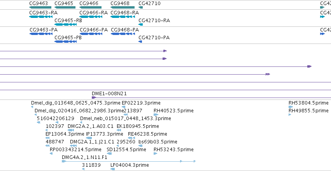Image resolution: width=331 pixels, height=171 pixels.
Task: Click the SD12554.5prime EST label
Action: click(126, 150)
